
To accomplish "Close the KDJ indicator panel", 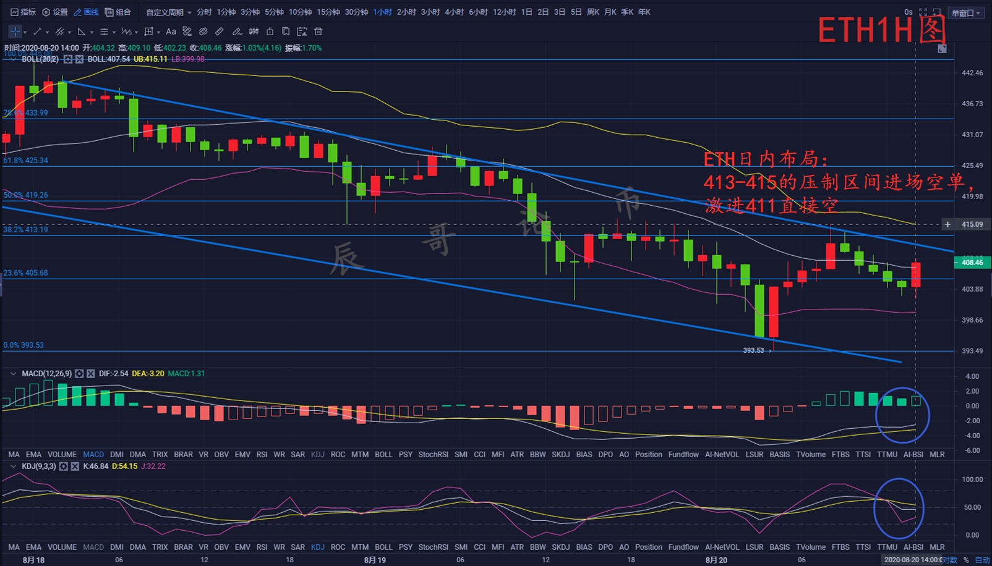I will [x=75, y=467].
